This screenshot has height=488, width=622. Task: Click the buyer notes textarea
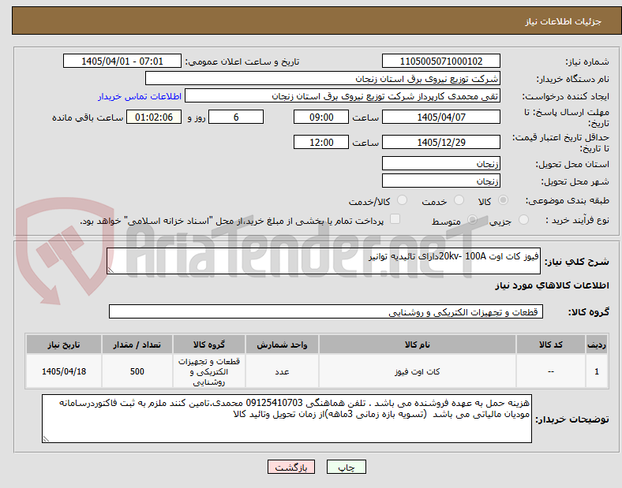pyautogui.click(x=287, y=419)
